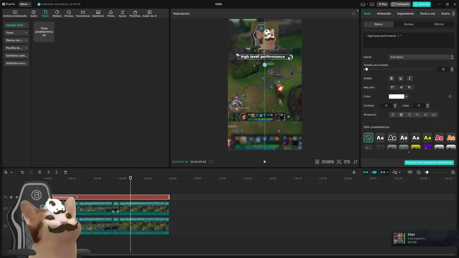Switch to the Texto a voz tab
The height and width of the screenshot is (258, 459).
427,14
